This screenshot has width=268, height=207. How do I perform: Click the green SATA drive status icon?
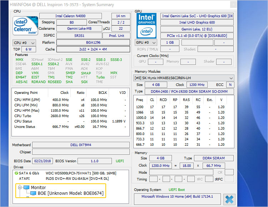point(16,173)
